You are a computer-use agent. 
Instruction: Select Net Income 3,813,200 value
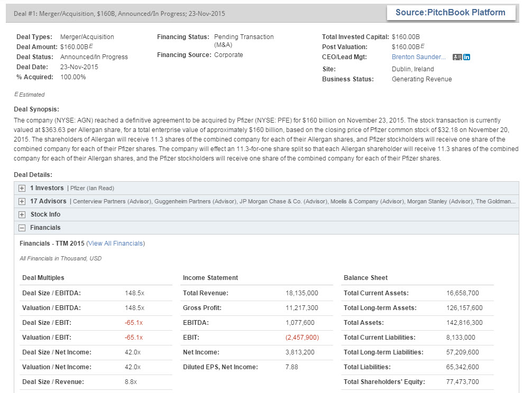300,352
